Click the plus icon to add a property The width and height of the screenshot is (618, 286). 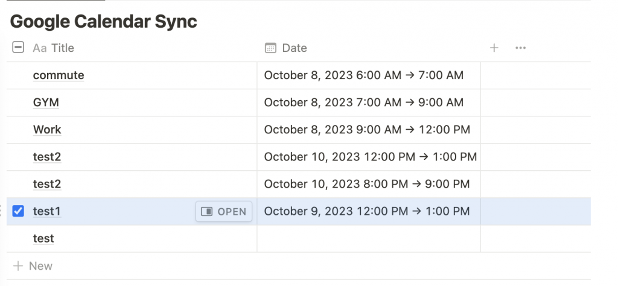pos(494,48)
